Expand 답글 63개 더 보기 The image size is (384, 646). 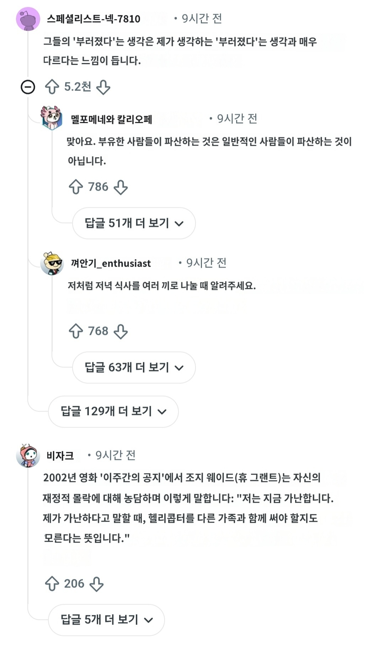coord(134,367)
